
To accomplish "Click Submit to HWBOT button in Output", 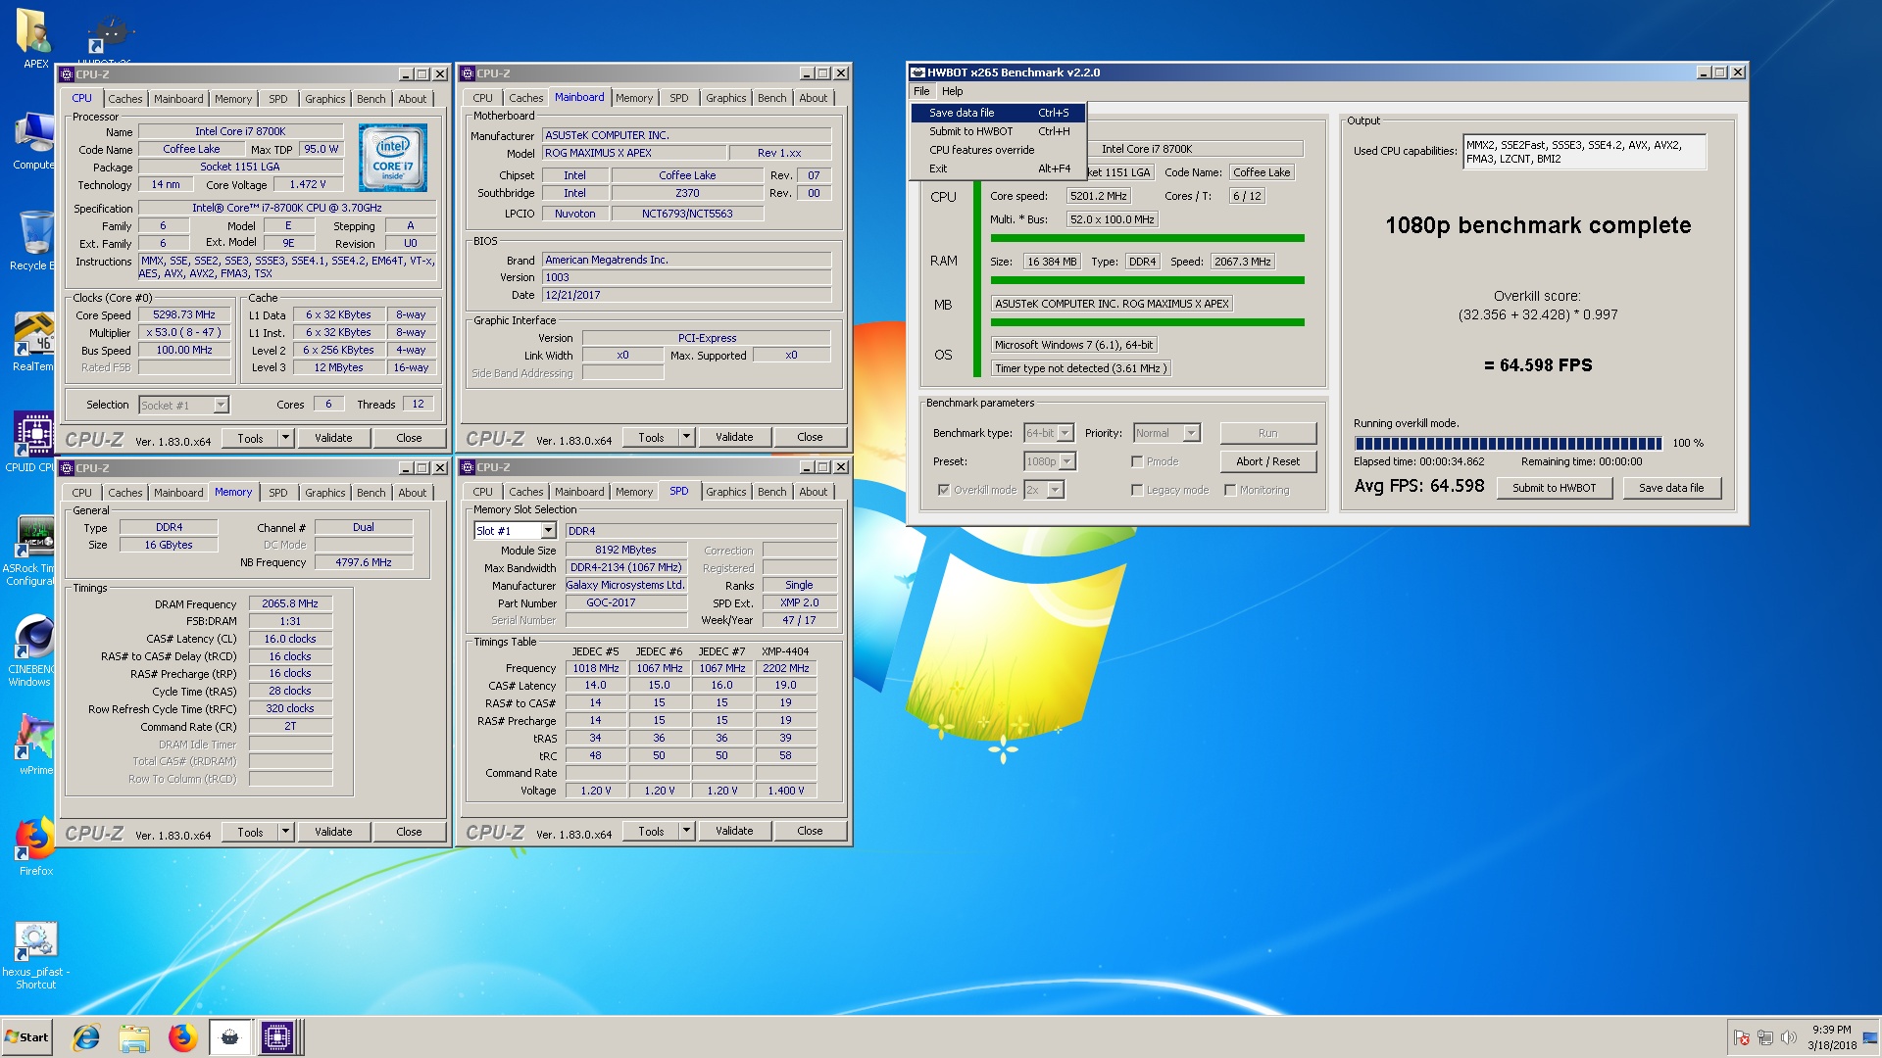I will [x=1554, y=488].
